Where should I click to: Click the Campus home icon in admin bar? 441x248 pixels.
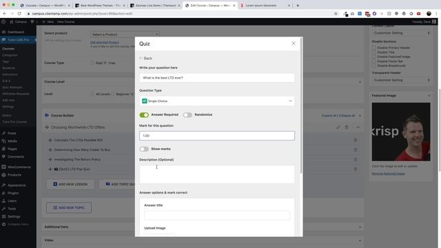[x=12, y=21]
